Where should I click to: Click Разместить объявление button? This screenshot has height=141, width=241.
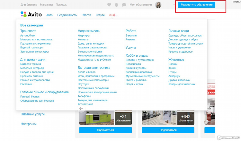point(196,5)
